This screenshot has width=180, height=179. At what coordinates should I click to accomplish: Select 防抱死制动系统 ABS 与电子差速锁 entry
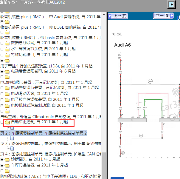[51, 176]
